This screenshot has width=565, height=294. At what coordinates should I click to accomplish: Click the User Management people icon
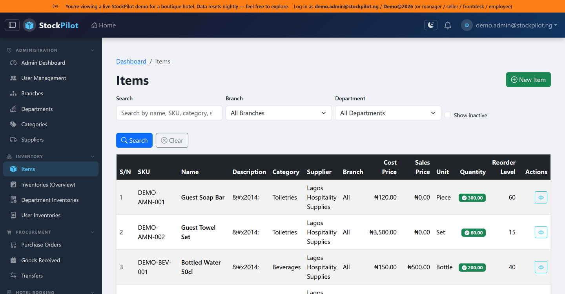[13, 78]
